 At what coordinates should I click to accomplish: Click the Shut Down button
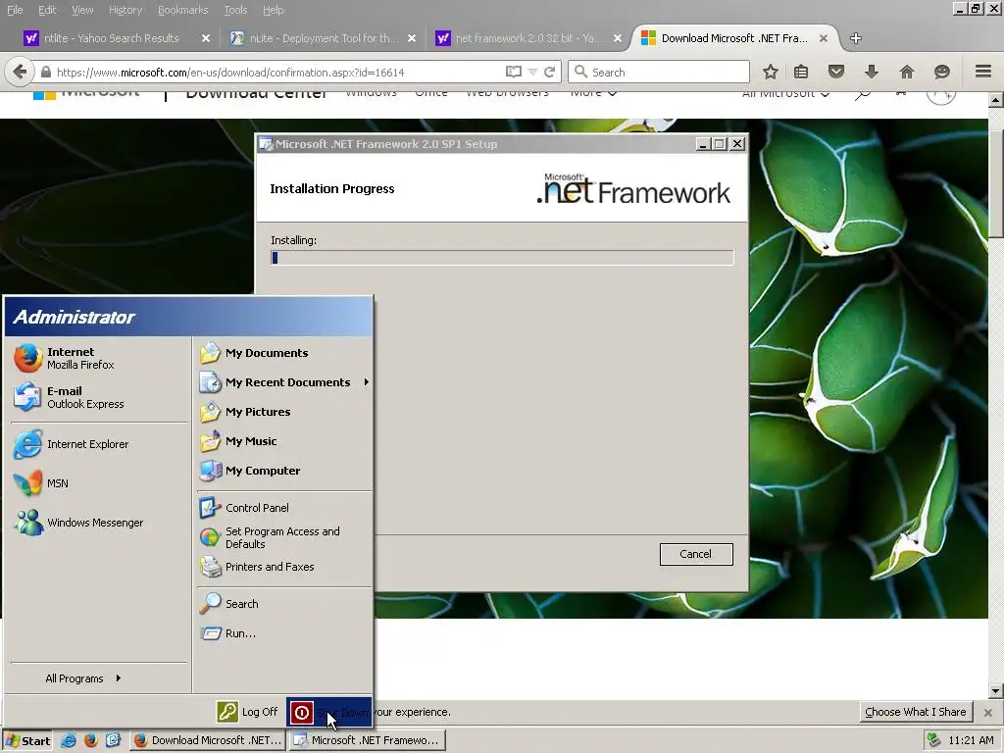[328, 712]
